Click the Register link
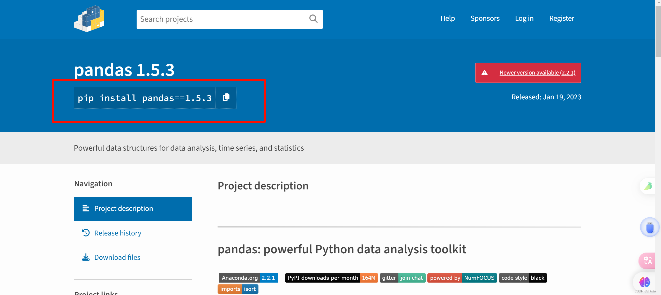This screenshot has height=295, width=661. pos(562,18)
